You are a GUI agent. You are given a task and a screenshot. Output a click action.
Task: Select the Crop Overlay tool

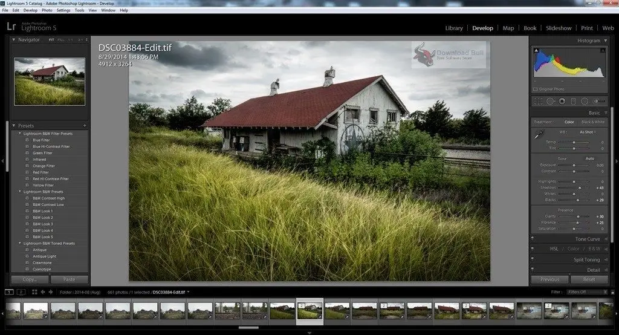click(x=538, y=101)
